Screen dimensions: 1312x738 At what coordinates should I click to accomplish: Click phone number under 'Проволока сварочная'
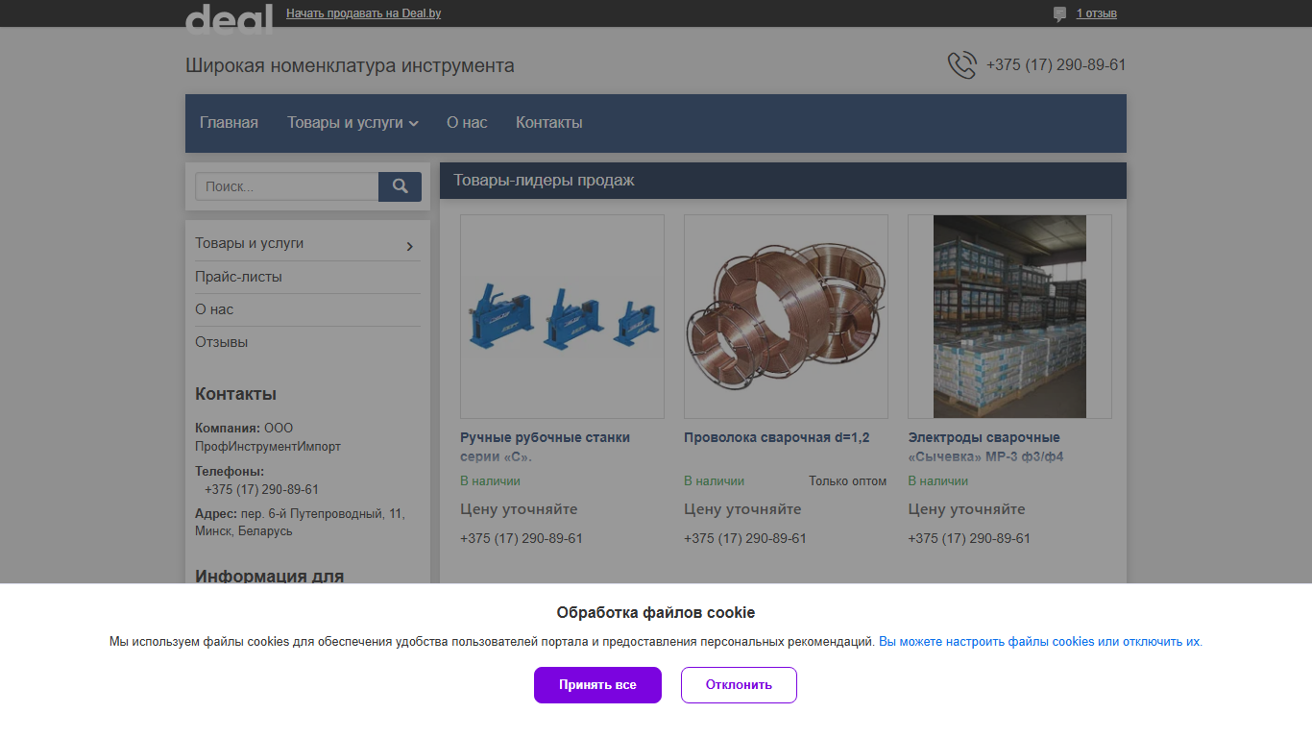(745, 538)
